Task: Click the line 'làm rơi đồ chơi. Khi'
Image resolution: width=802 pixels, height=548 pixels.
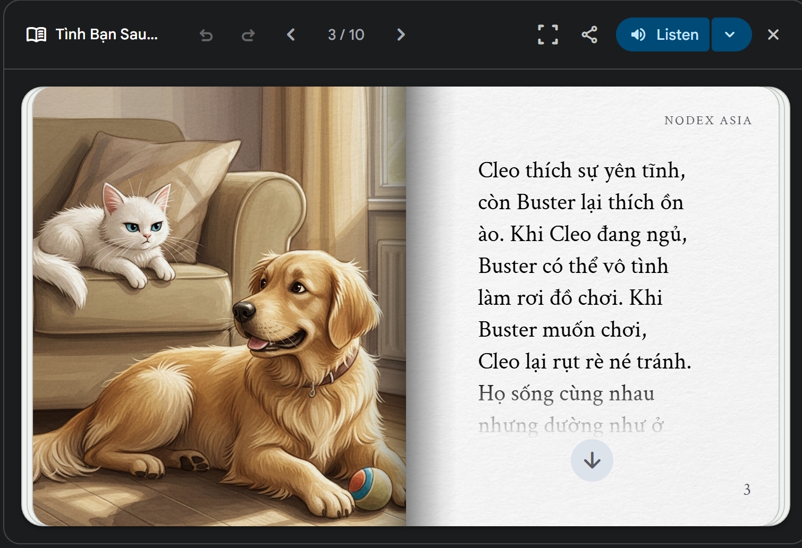Action: click(570, 298)
